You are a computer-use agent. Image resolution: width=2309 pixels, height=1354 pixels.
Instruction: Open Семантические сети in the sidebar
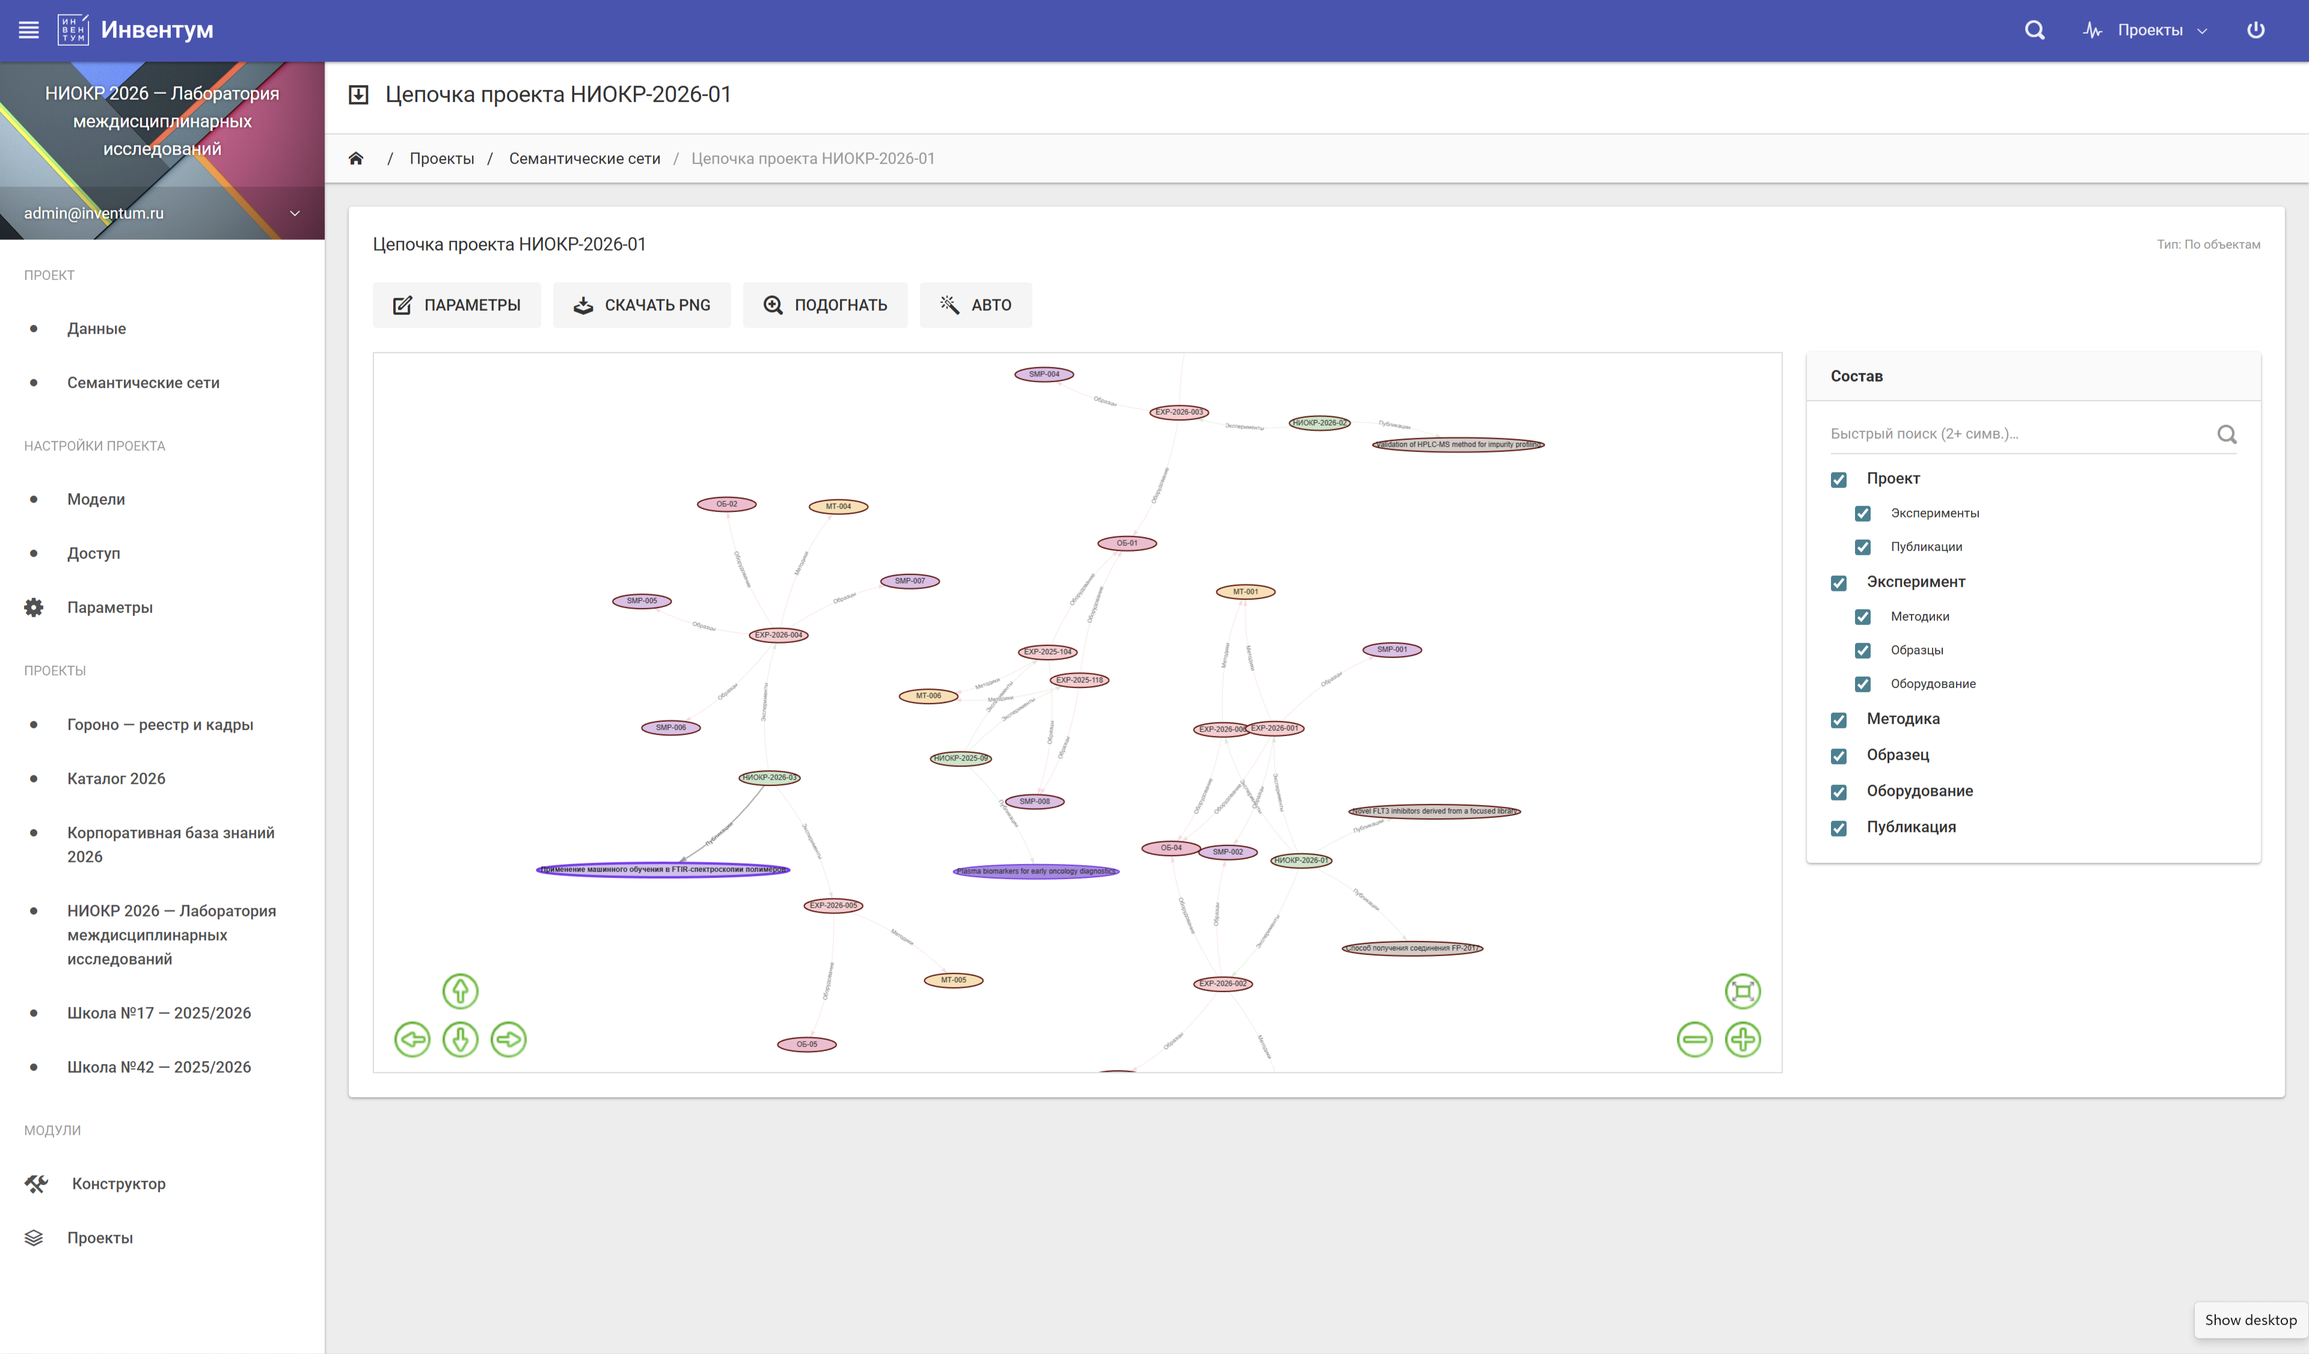coord(143,383)
